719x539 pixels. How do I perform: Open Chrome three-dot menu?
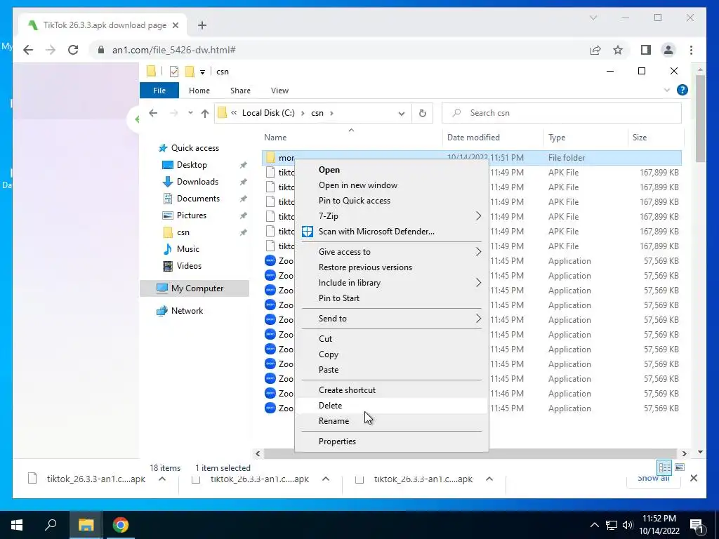[691, 50]
